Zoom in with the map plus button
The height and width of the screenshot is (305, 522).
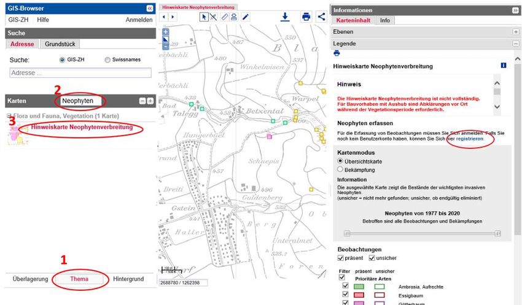coord(165,32)
